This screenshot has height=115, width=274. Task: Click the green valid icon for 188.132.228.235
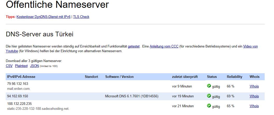(209, 106)
